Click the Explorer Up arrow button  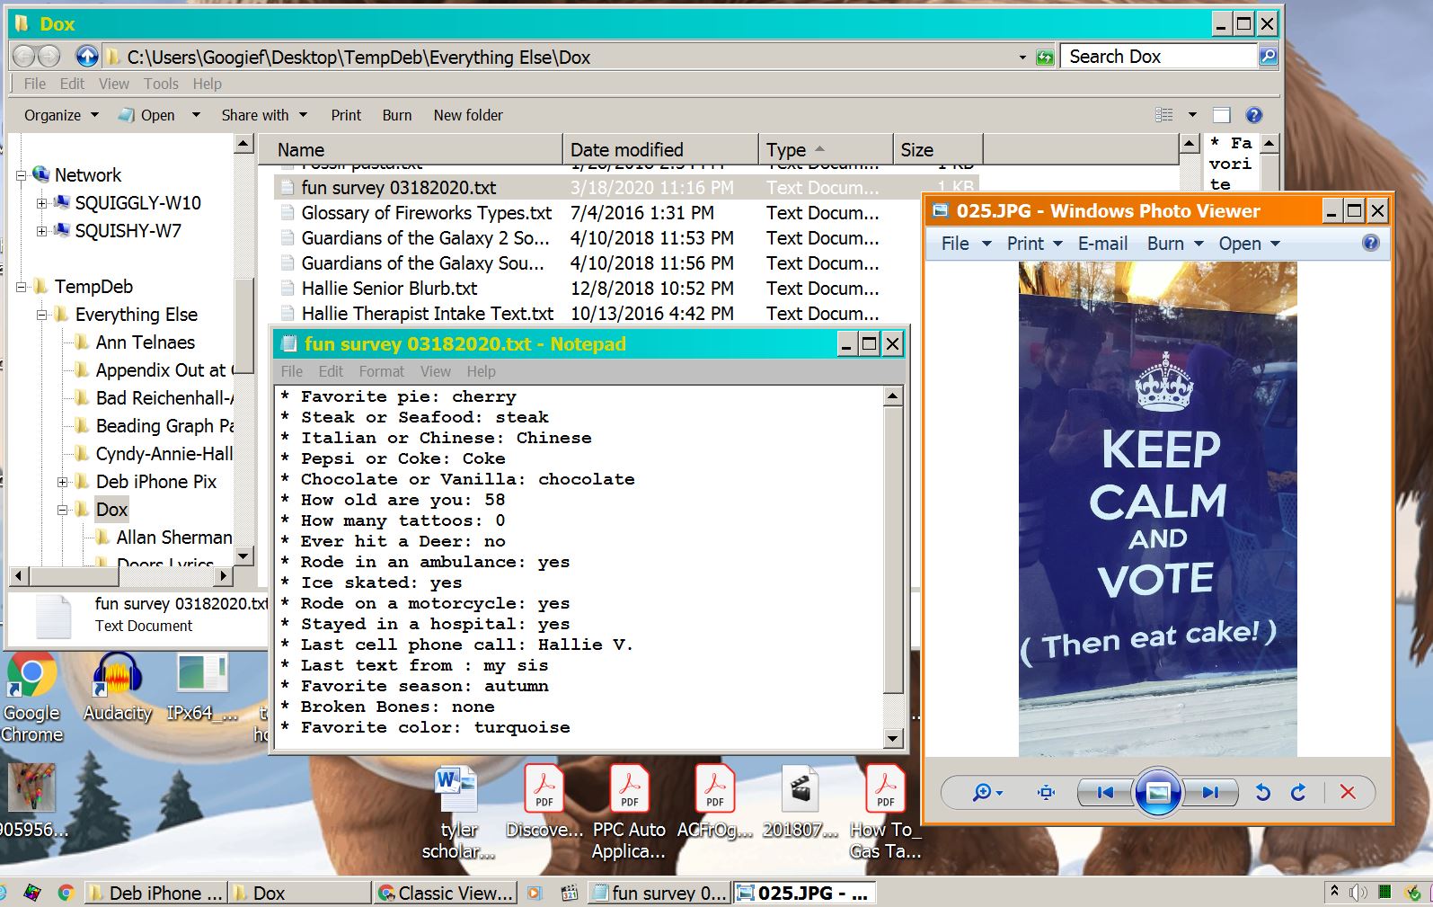point(86,57)
